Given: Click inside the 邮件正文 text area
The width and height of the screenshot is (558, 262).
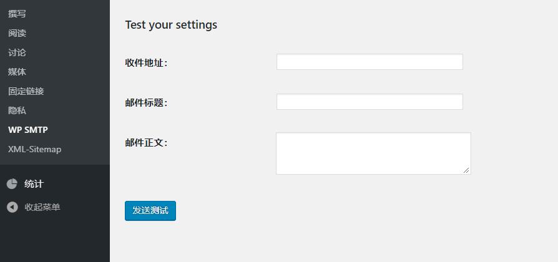Looking at the screenshot, I should pyautogui.click(x=373, y=153).
